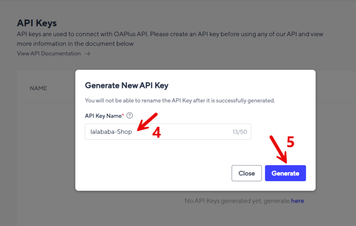The height and width of the screenshot is (226, 356).
Task: Focus the API Key Name text field
Action: coord(156,132)
